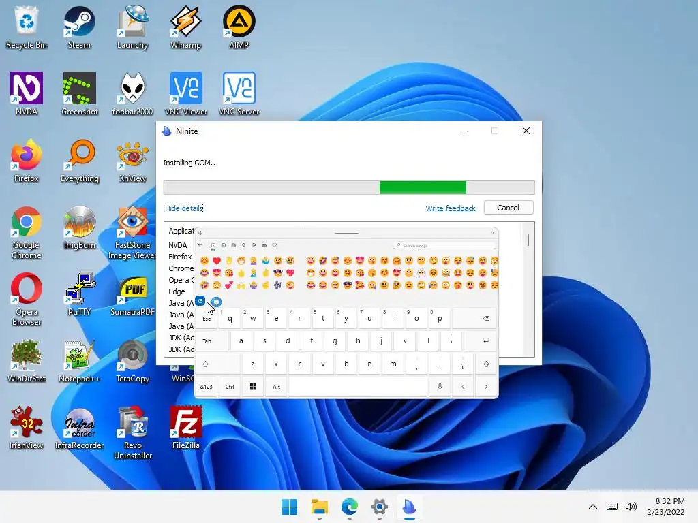Image resolution: width=698 pixels, height=523 pixels.
Task: Click the Ninite installation progress bar
Action: pyautogui.click(x=349, y=188)
